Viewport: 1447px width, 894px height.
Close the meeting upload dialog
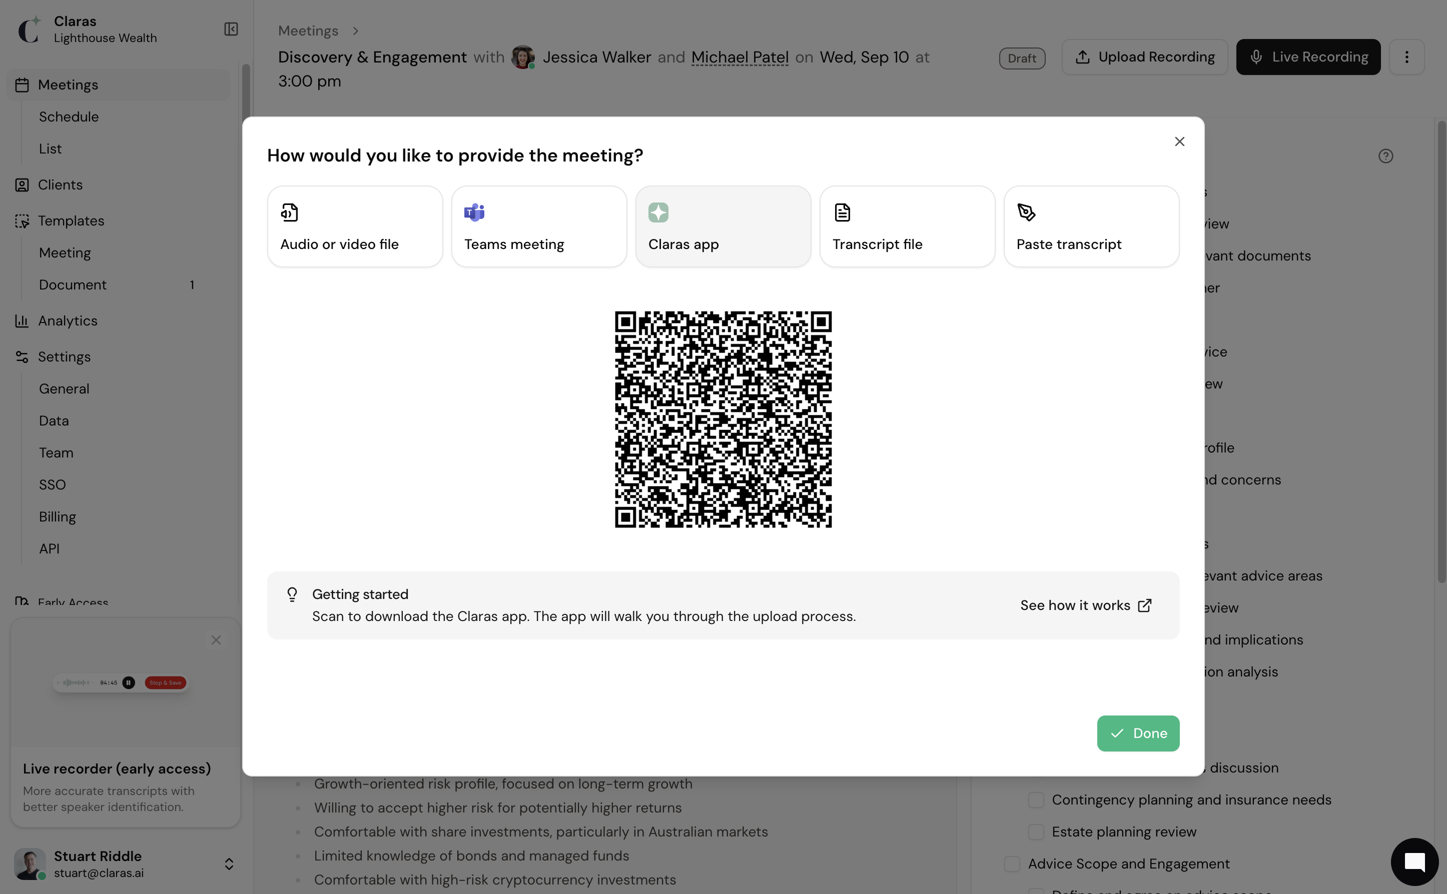(x=1179, y=141)
